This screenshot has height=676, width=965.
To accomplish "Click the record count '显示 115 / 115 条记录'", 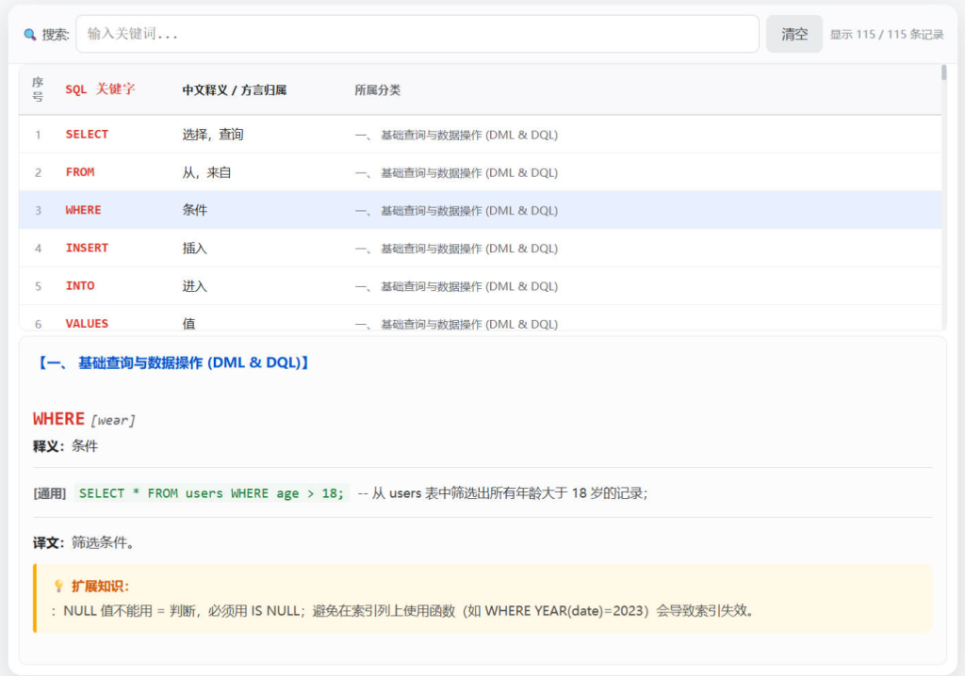I will [886, 35].
